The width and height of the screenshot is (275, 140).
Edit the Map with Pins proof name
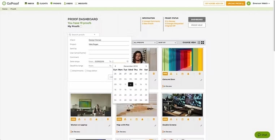155,126
